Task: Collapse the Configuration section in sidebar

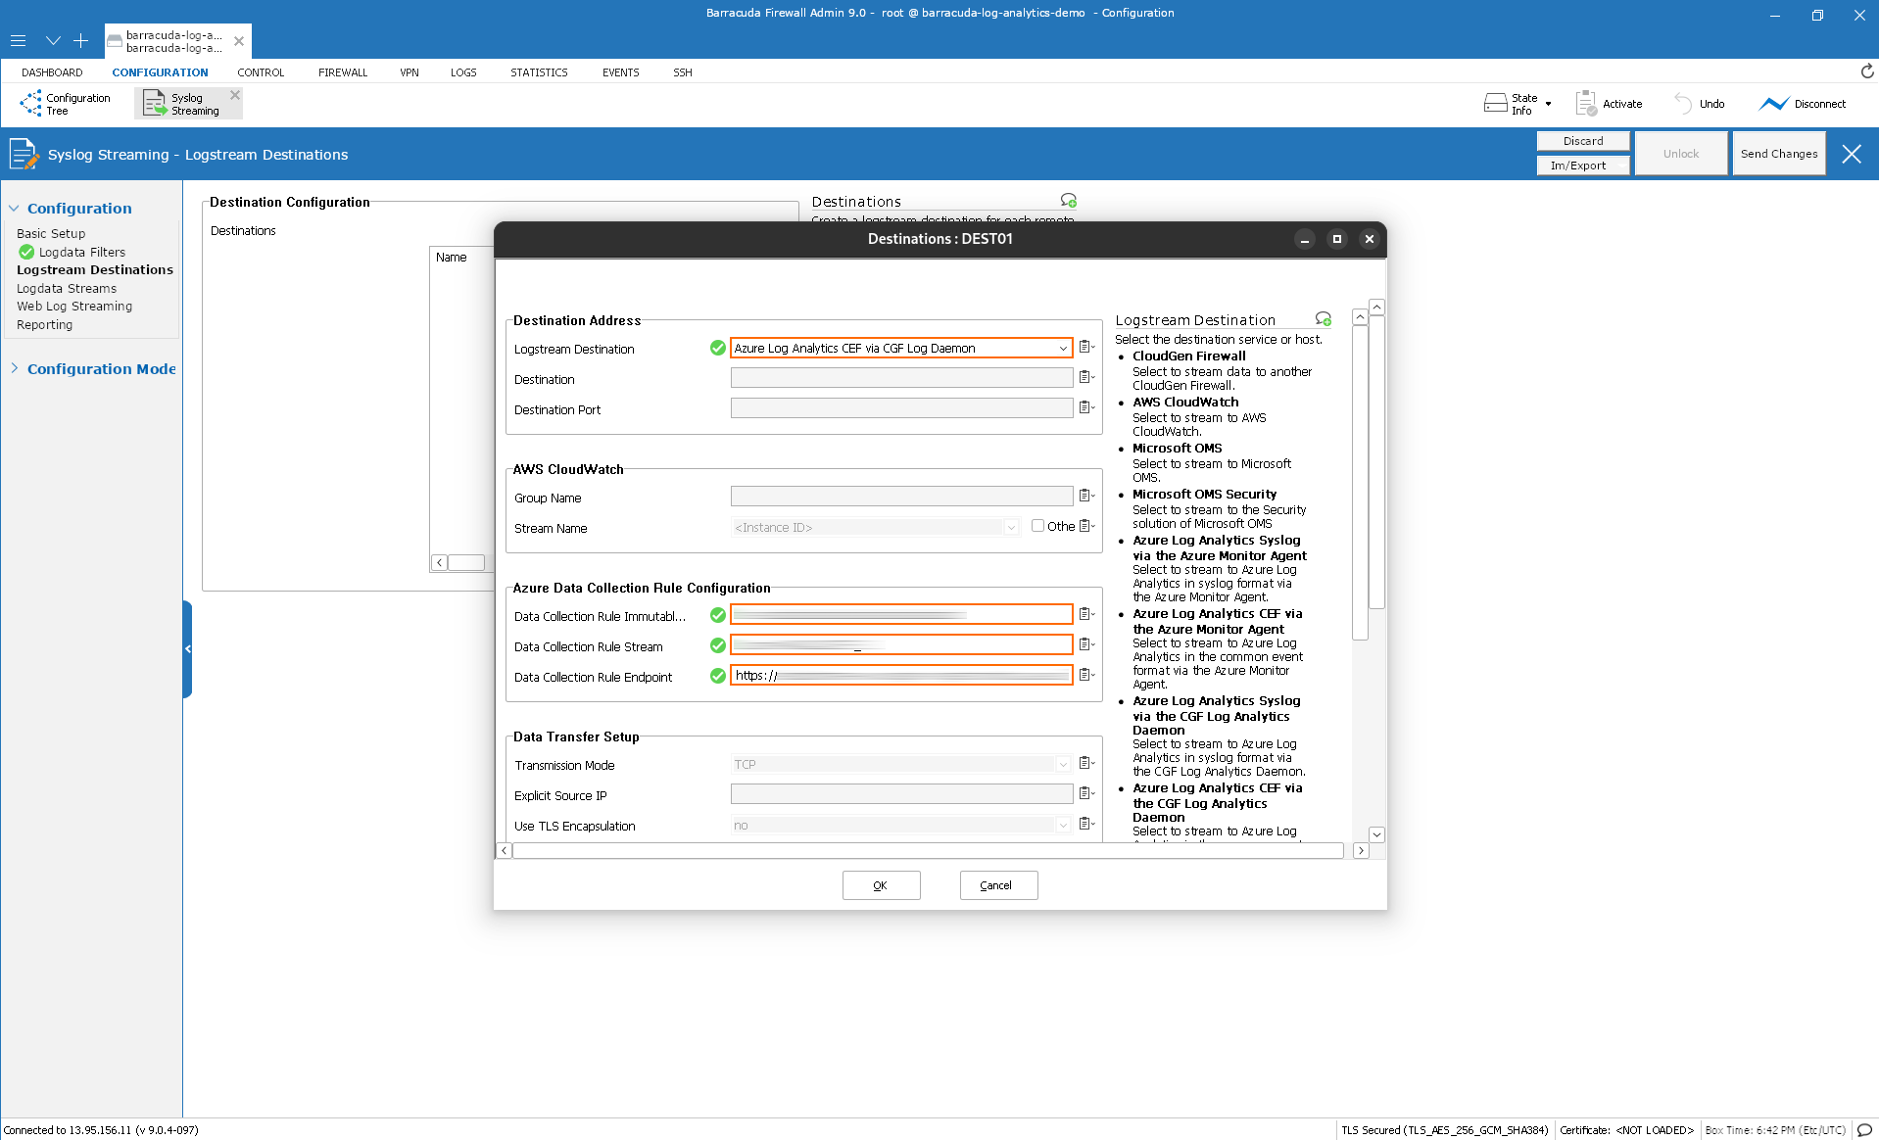Action: point(15,209)
